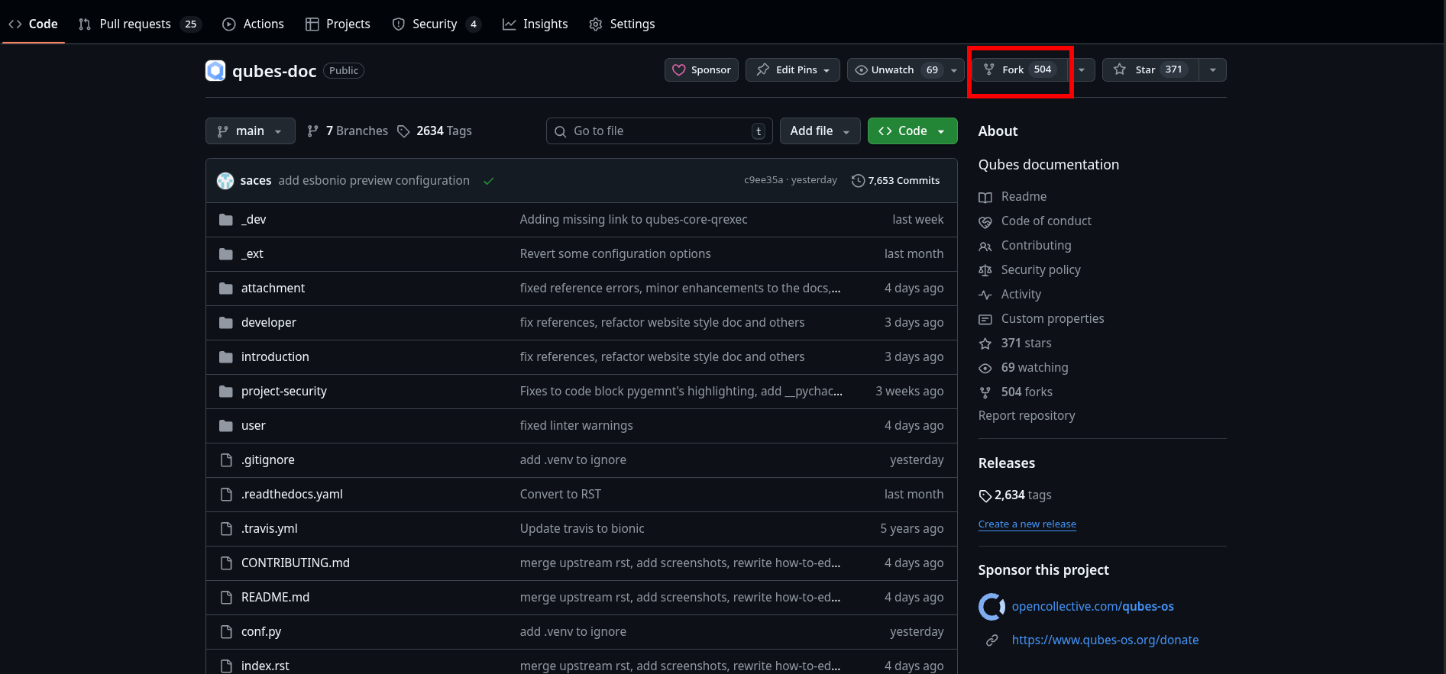Click the folder icon beside developer

[226, 323]
